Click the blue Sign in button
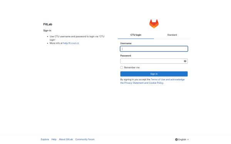 [154, 74]
